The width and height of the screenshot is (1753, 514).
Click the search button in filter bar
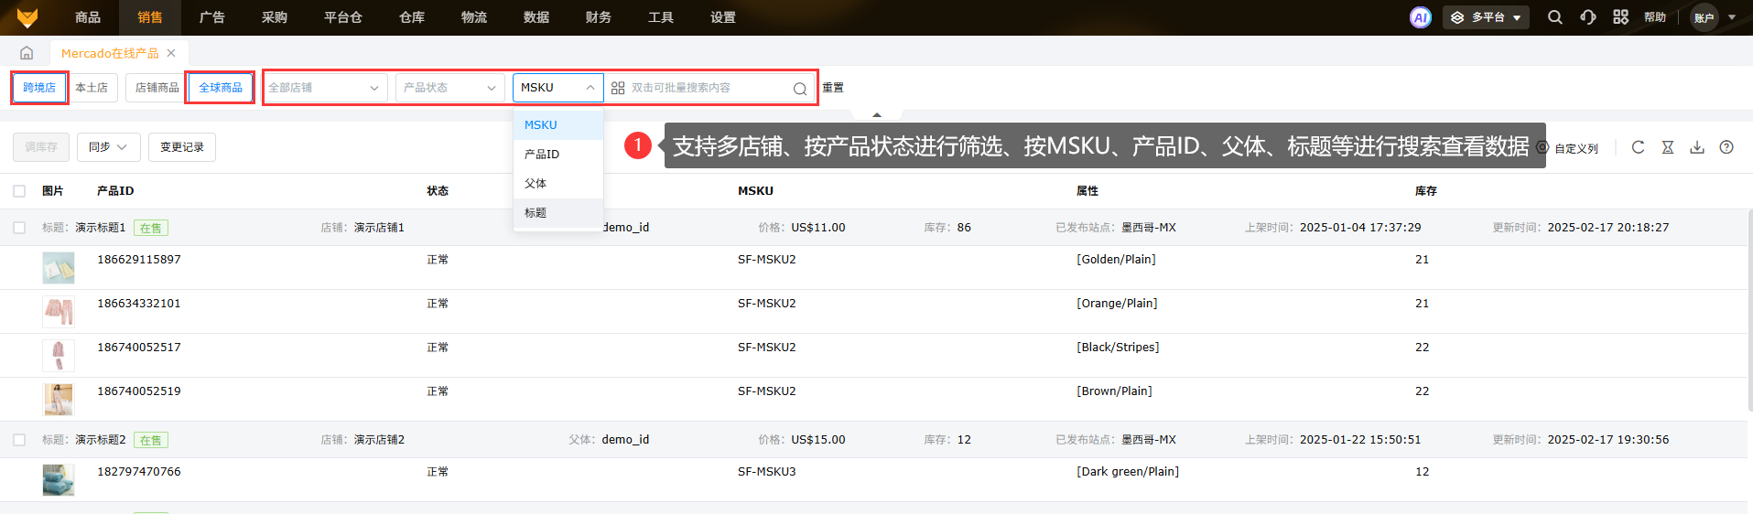[x=799, y=89]
